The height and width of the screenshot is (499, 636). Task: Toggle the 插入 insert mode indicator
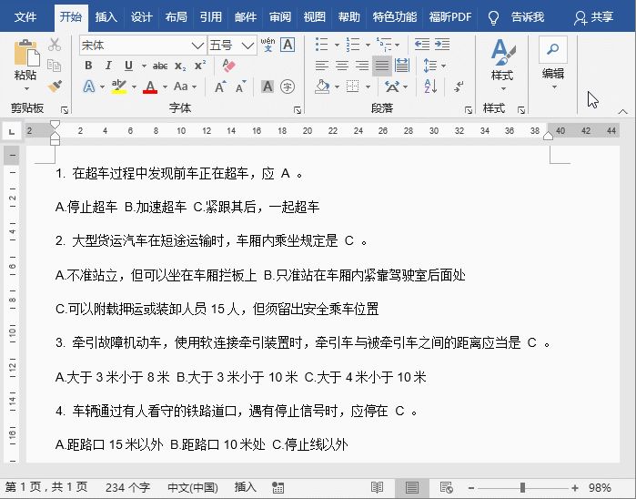245,487
